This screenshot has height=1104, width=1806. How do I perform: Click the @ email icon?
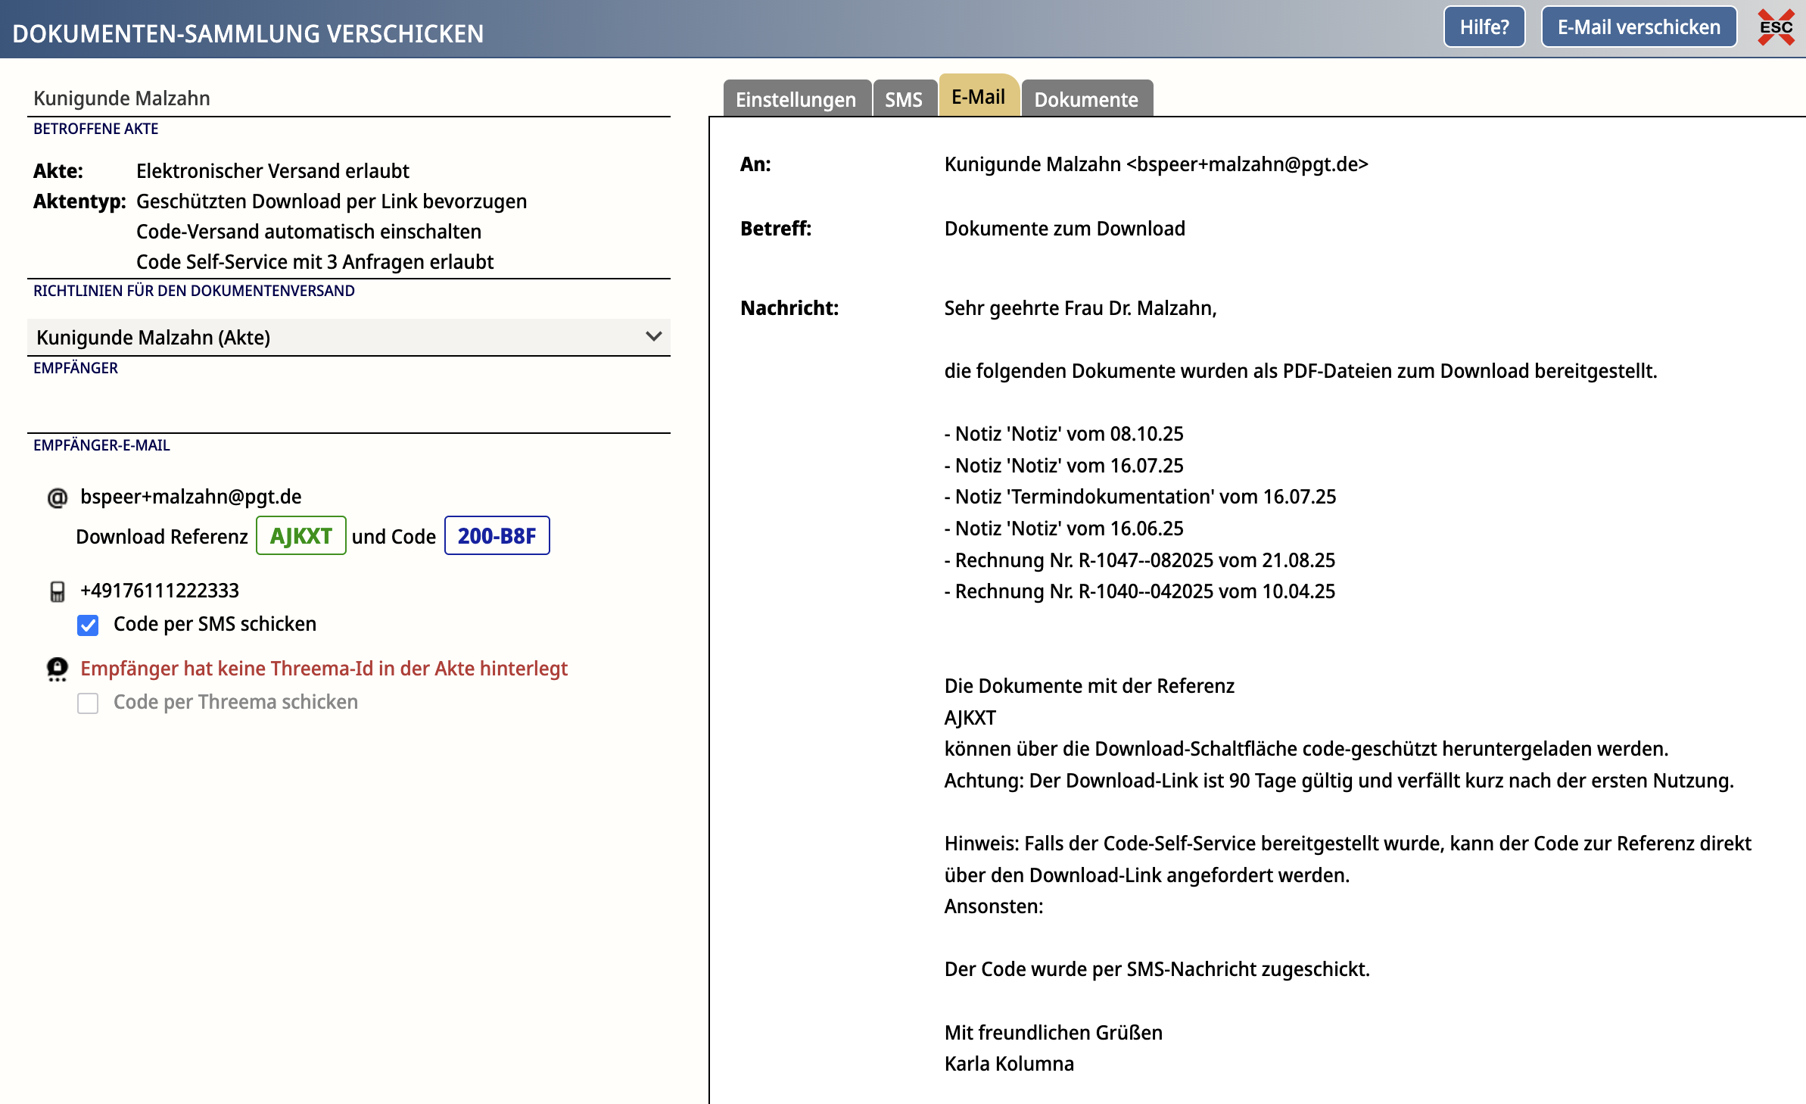click(58, 497)
